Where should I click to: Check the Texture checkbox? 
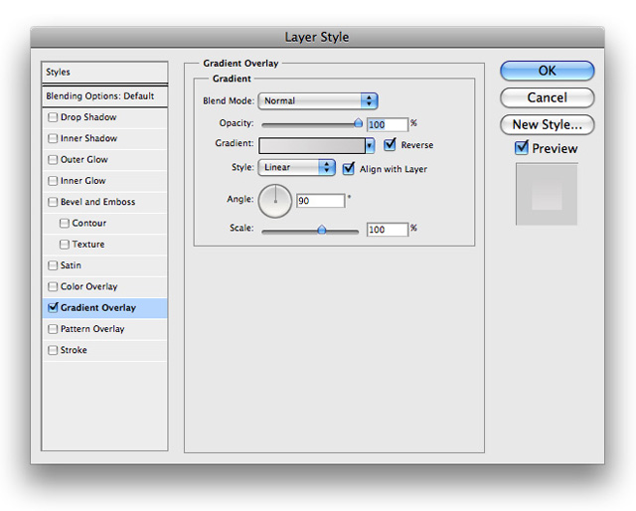pos(64,245)
